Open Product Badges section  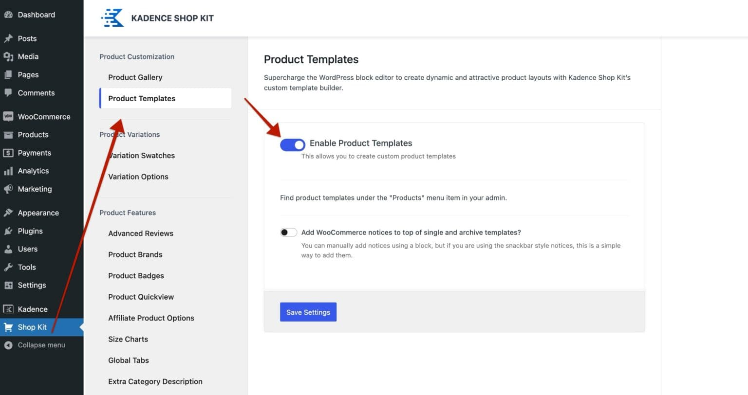(136, 276)
